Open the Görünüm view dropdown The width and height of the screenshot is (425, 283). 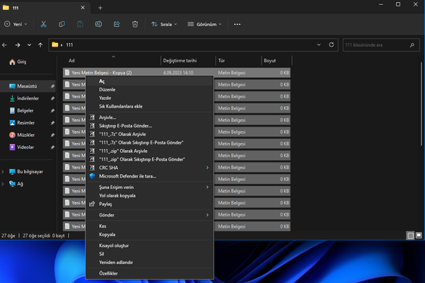[204, 24]
